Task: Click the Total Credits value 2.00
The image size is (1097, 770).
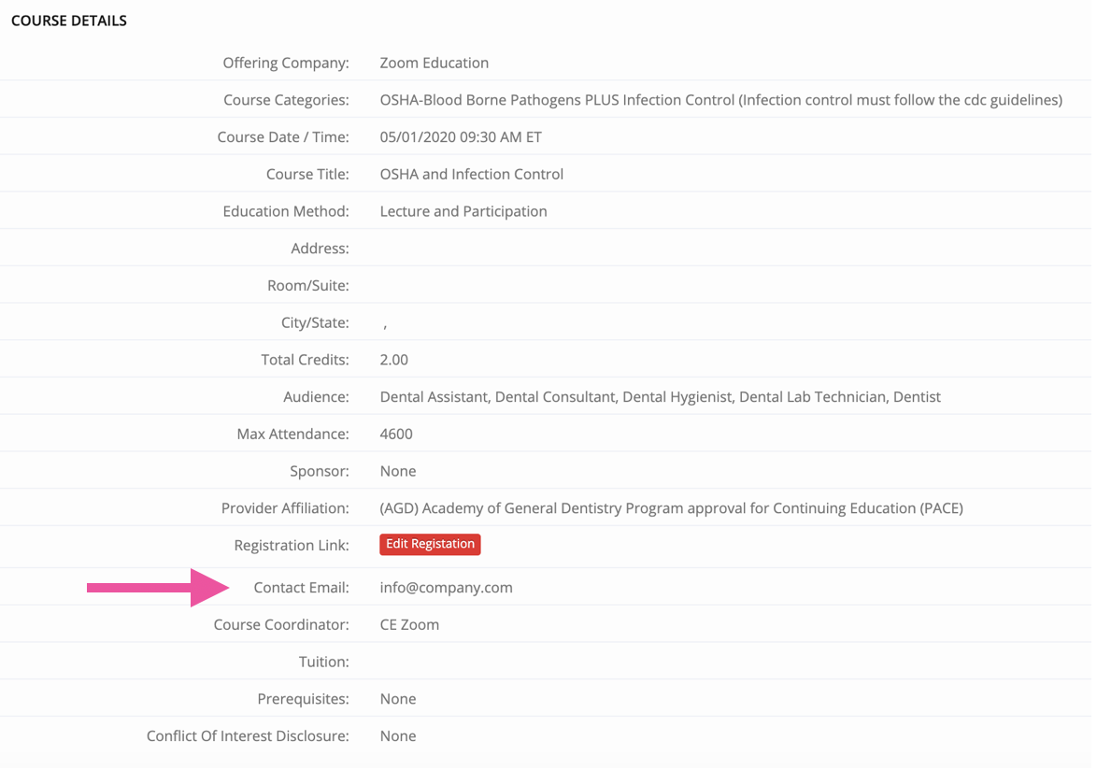Action: pyautogui.click(x=394, y=360)
